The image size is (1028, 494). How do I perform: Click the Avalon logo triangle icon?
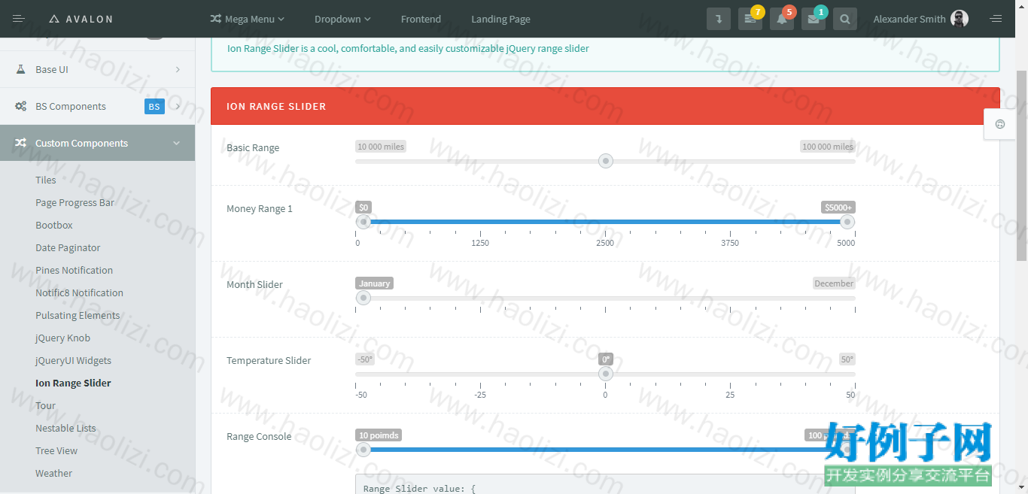54,19
